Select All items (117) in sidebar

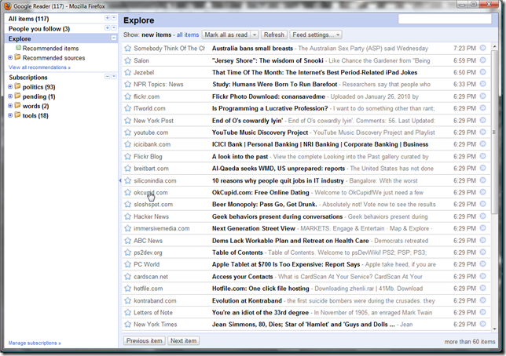[29, 19]
